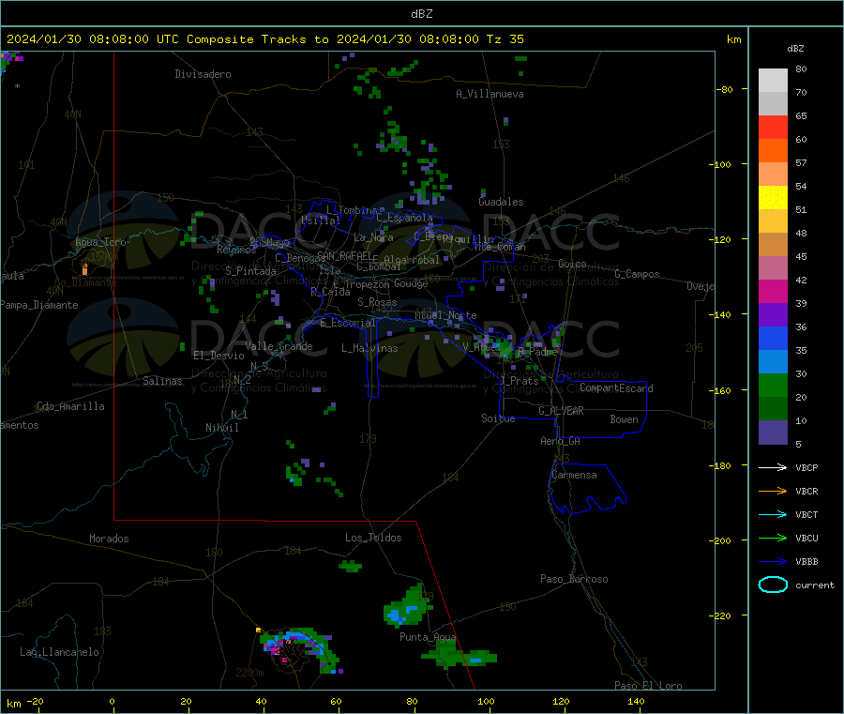Click the Soitue map label
This screenshot has width=844, height=714.
click(x=498, y=418)
